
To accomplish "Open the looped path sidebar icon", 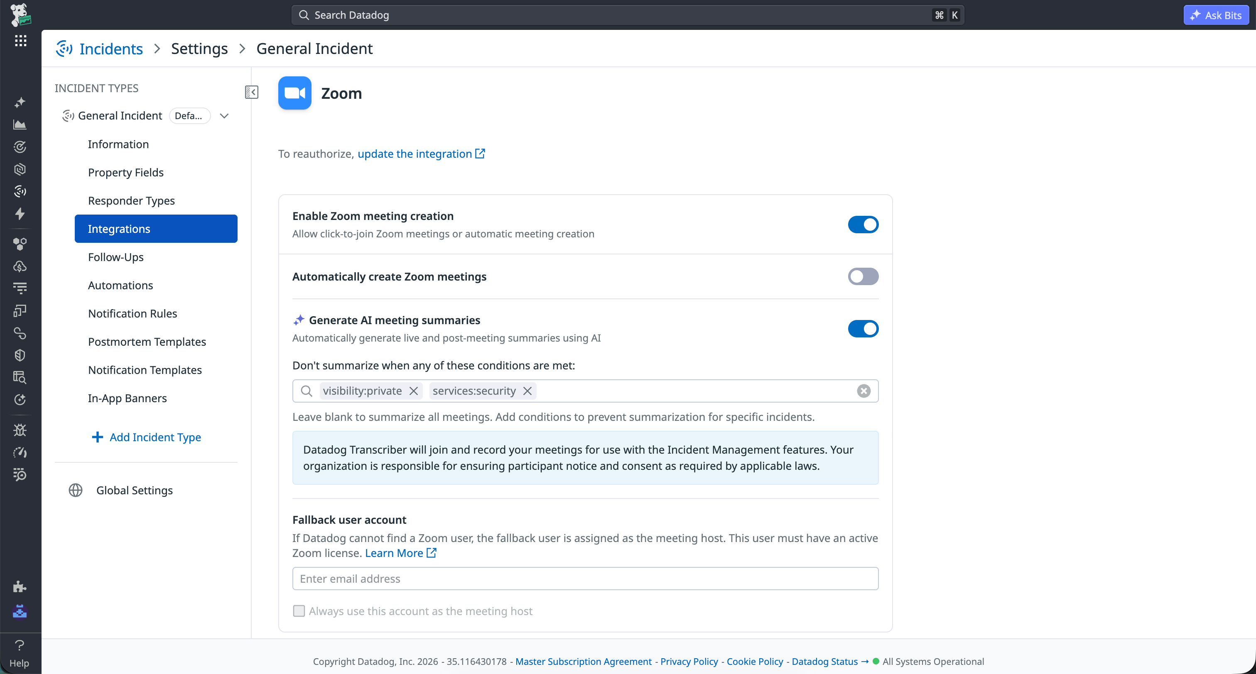I will click(20, 333).
